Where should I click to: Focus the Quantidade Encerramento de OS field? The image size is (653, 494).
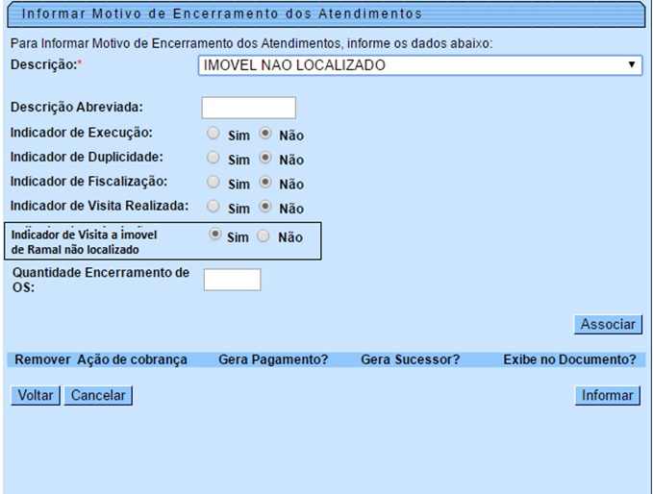233,280
